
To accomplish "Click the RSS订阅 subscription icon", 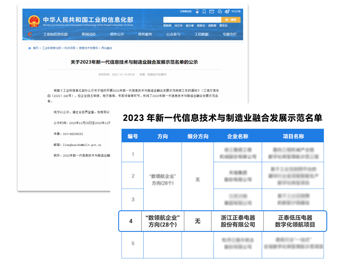I will [x=236, y=11].
